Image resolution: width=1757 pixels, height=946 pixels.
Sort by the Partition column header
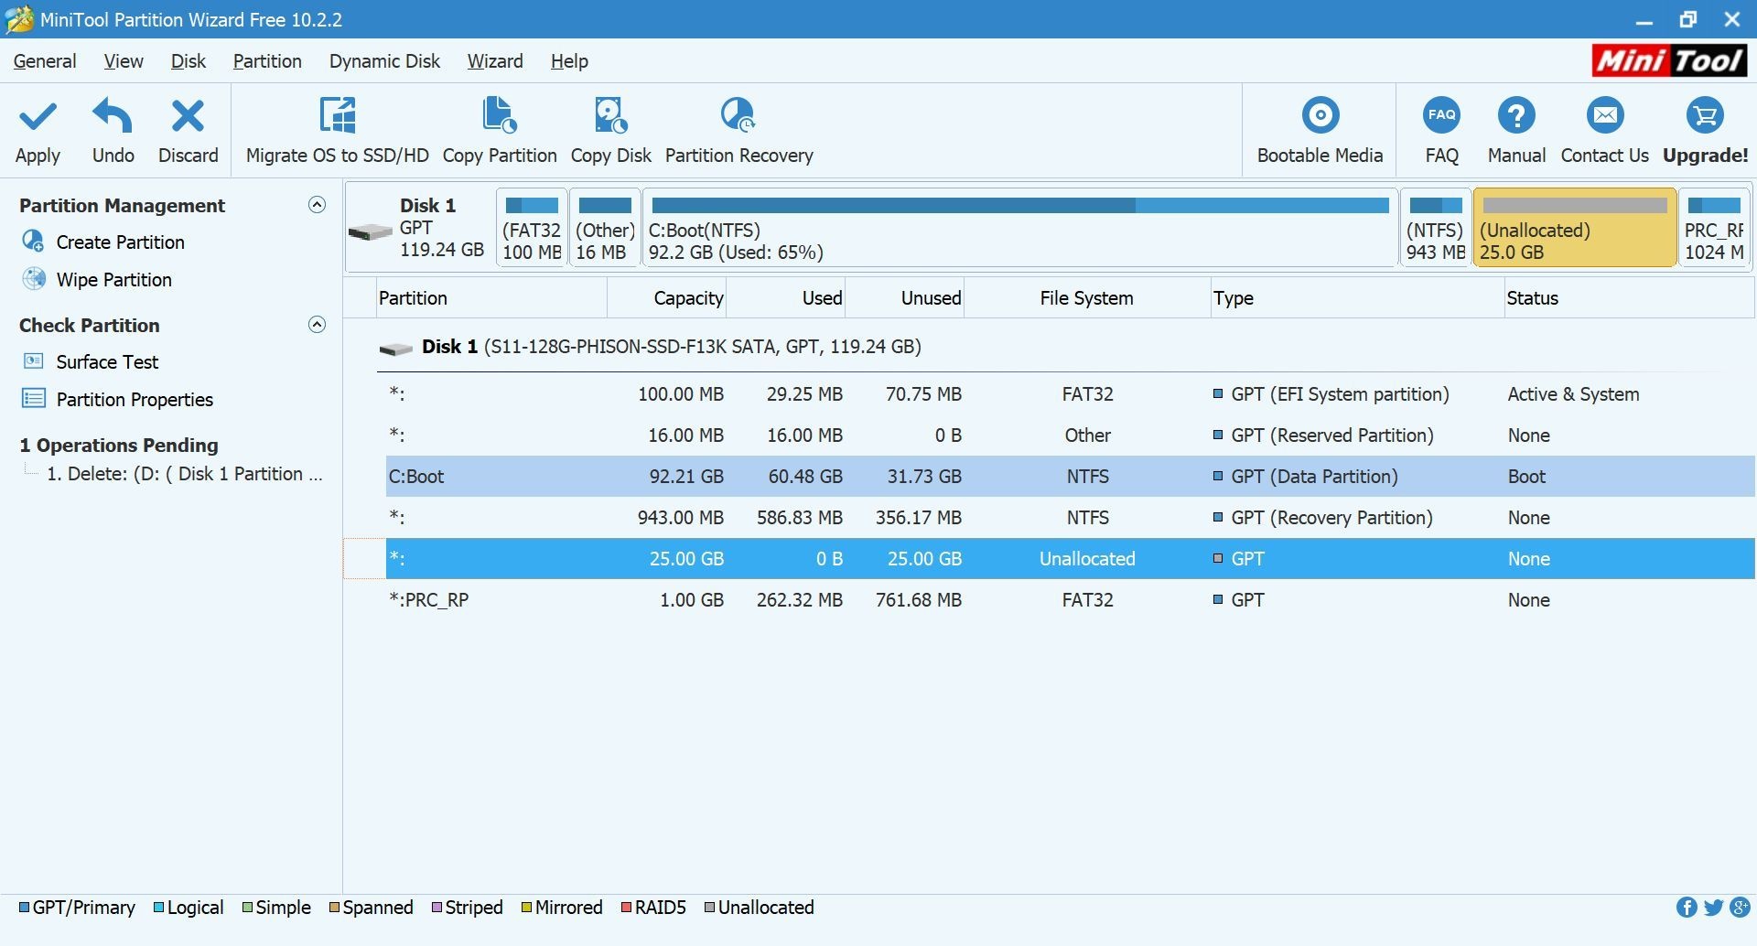(491, 298)
